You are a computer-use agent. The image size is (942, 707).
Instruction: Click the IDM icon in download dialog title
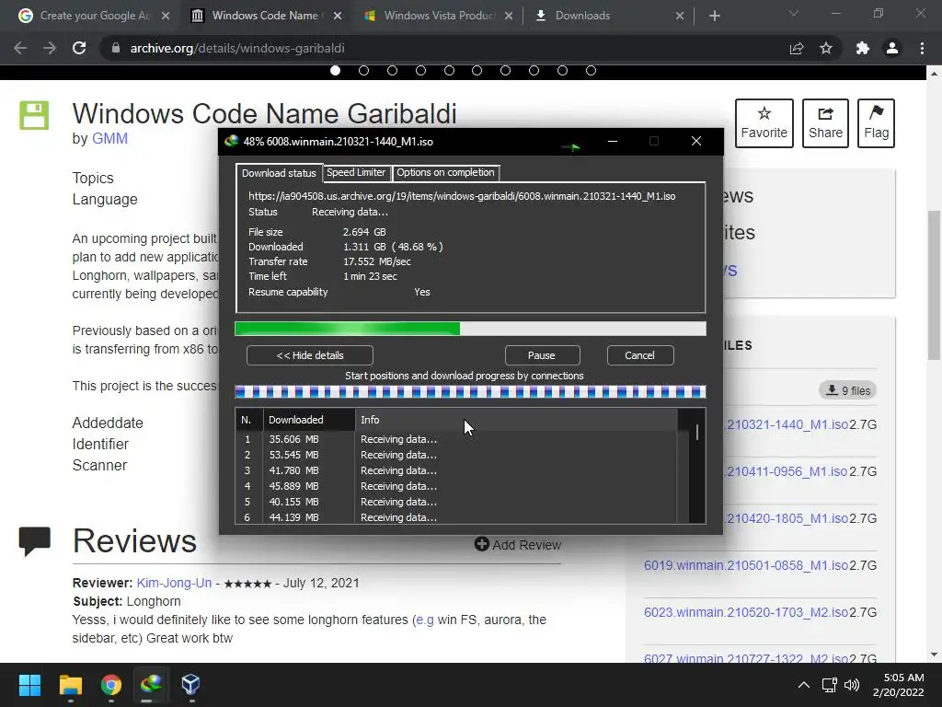pyautogui.click(x=231, y=141)
